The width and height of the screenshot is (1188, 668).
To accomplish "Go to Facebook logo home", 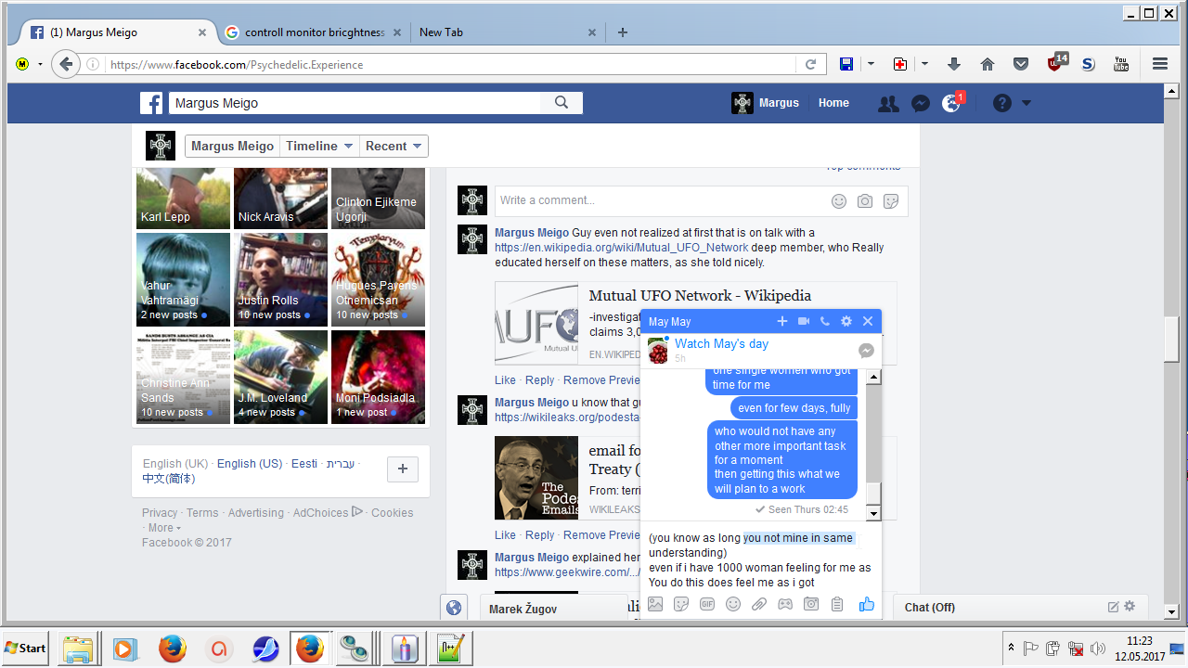I will coord(151,103).
